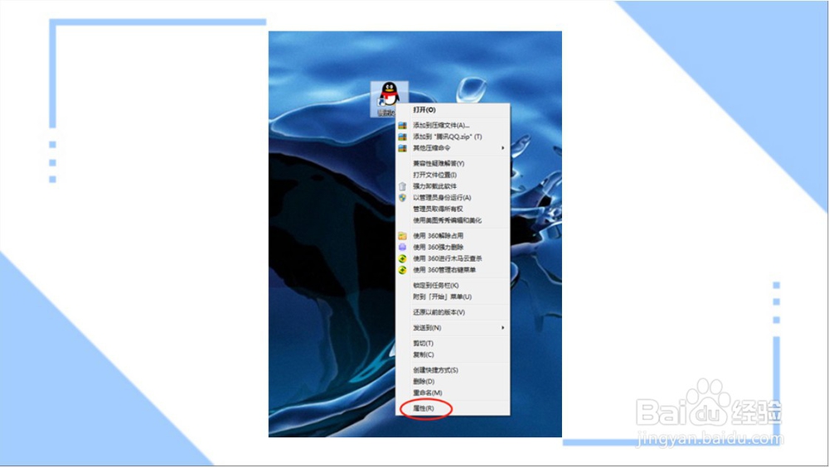This screenshot has height=467, width=829.
Task: Select the 腾讯QQ desktop shortcut icon
Action: pos(389,99)
